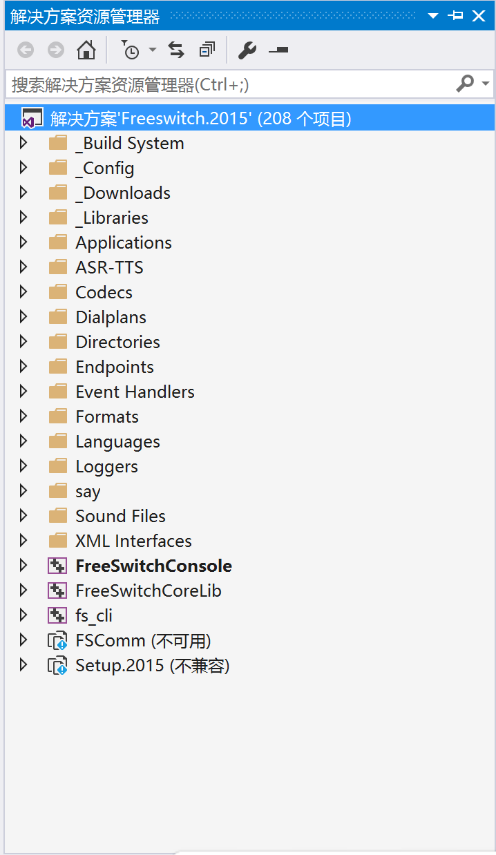Click the Loggers folder icon
This screenshot has height=855, width=496.
tap(58, 466)
